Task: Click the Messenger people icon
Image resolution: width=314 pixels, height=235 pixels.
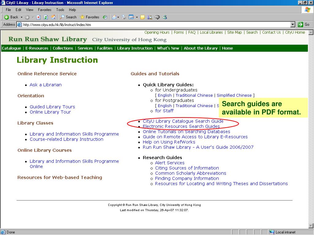Action: point(165,17)
